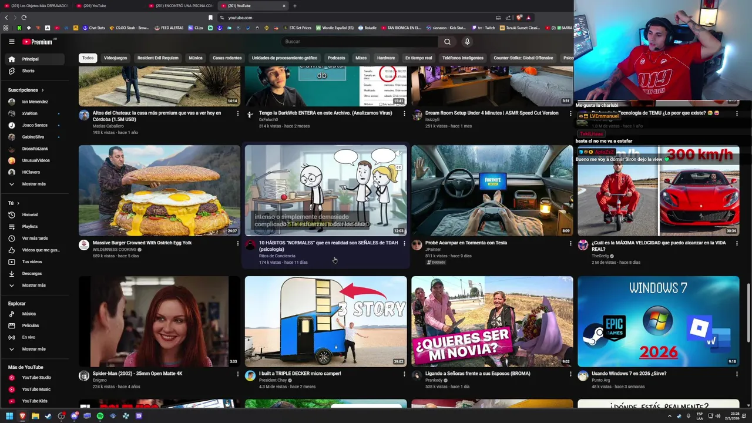The width and height of the screenshot is (752, 423).
Task: Open Wordle Español bookmark
Action: [335, 28]
